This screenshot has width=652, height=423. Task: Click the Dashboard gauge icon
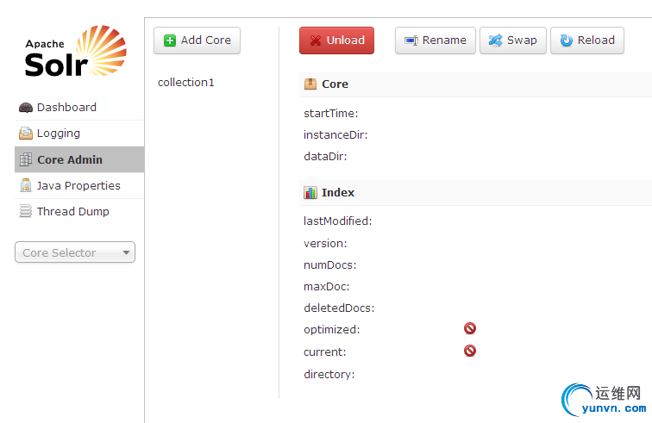click(26, 108)
